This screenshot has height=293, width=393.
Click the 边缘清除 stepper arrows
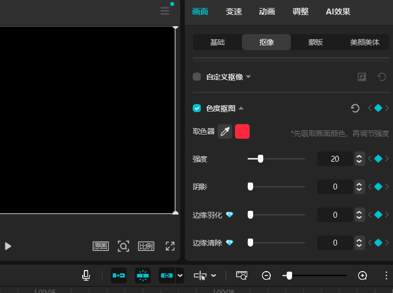click(x=359, y=242)
